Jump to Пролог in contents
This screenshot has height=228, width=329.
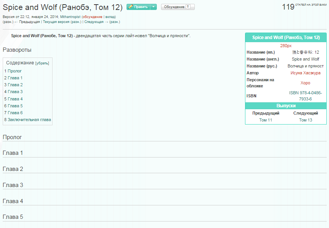(15, 71)
